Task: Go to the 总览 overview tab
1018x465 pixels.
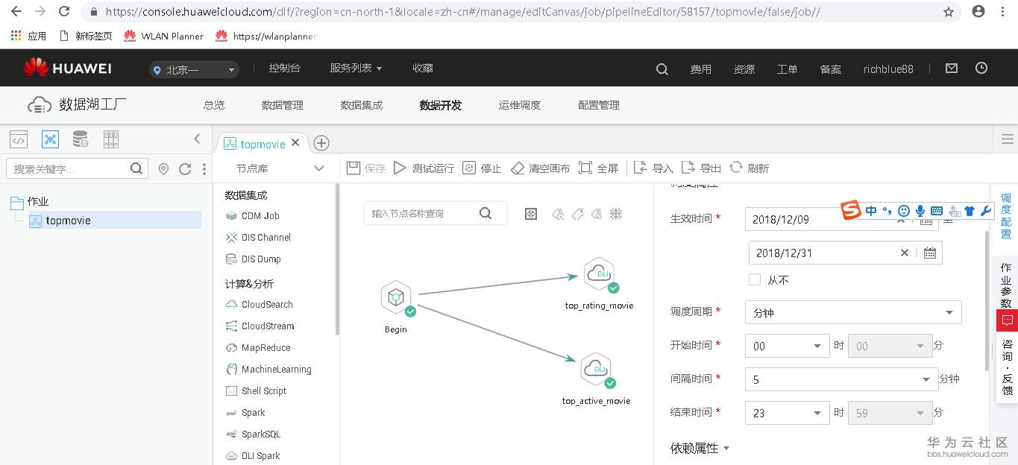Action: point(214,105)
